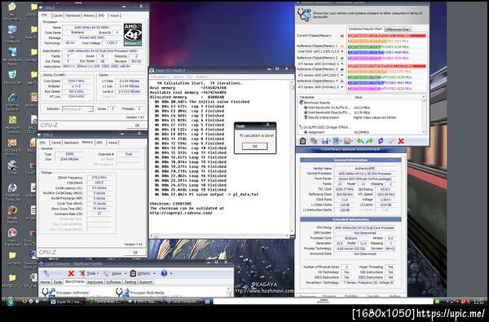Open the Reference Chipset/Memory 2 dropdown in Sandra
Screen dimensions: 489x322
click(341, 64)
